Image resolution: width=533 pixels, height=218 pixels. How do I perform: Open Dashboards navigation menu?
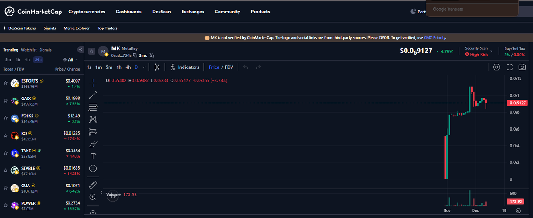tap(128, 12)
